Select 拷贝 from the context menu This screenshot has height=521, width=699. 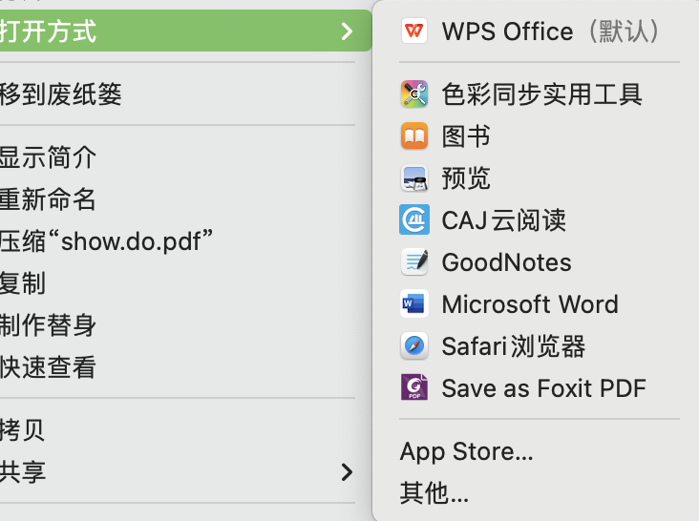click(24, 429)
